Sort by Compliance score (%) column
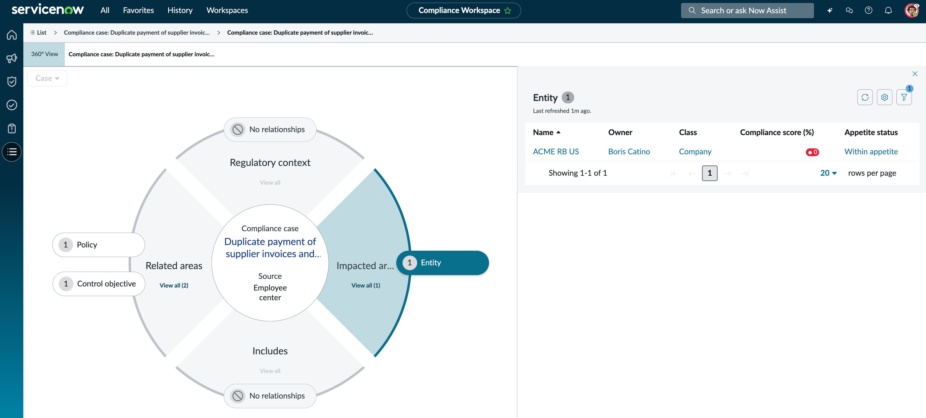The image size is (926, 418). [x=777, y=132]
